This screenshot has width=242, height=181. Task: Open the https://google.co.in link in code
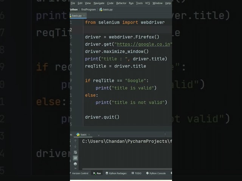143,44
